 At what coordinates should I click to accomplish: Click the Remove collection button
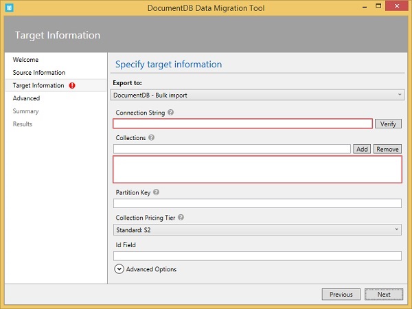pos(387,149)
